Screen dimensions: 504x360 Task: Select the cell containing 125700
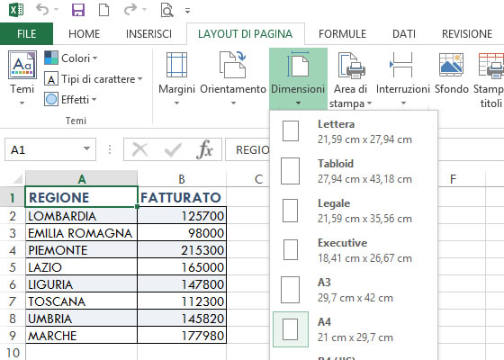182,216
